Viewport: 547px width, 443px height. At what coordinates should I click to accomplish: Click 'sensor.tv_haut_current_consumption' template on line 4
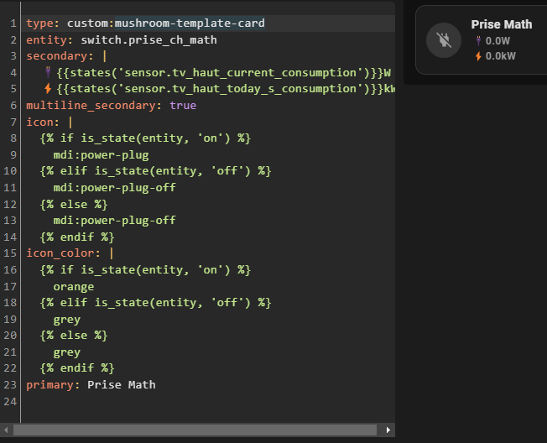pyautogui.click(x=224, y=72)
